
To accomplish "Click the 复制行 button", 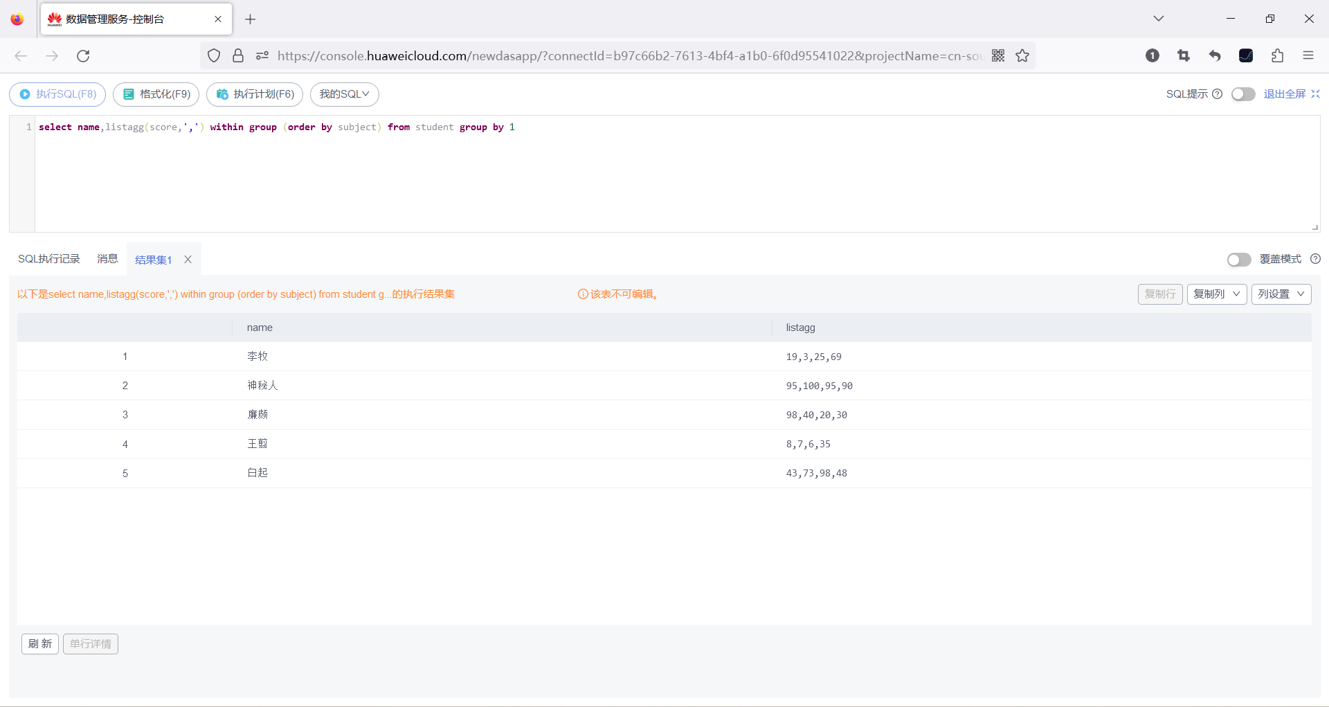I will point(1160,294).
